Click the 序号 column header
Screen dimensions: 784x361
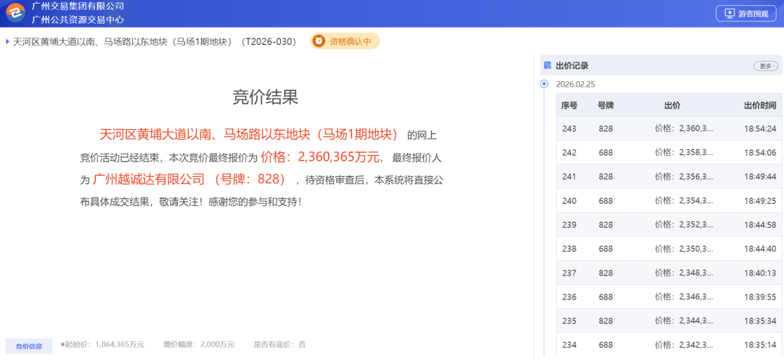coord(569,105)
